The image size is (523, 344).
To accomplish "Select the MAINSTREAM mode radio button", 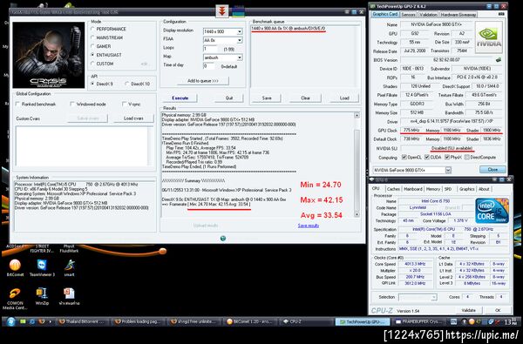I will [93, 37].
